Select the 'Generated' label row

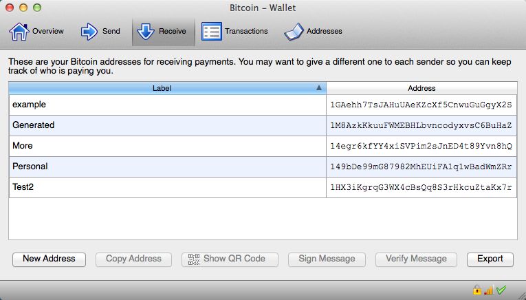[167, 125]
